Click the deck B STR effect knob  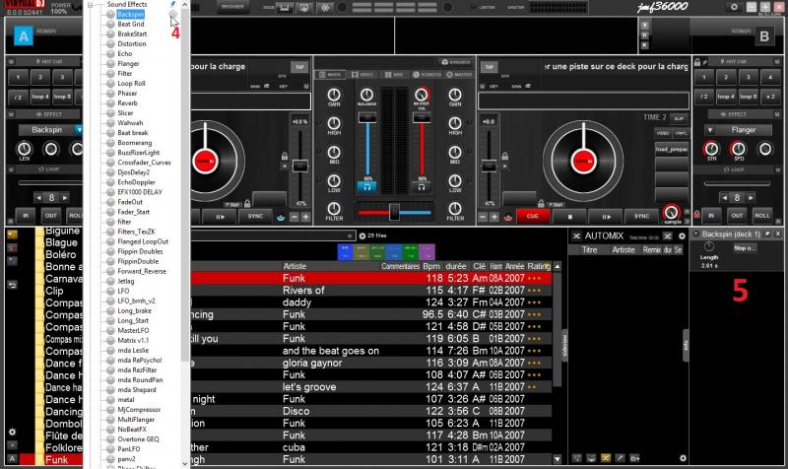pos(712,151)
